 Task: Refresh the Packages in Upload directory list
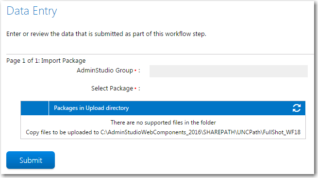coord(297,108)
